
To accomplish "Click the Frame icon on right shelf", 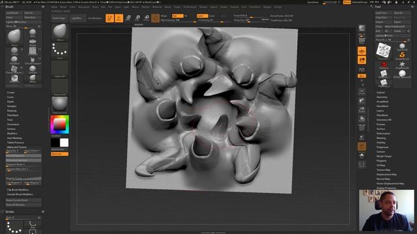I will tap(362, 92).
